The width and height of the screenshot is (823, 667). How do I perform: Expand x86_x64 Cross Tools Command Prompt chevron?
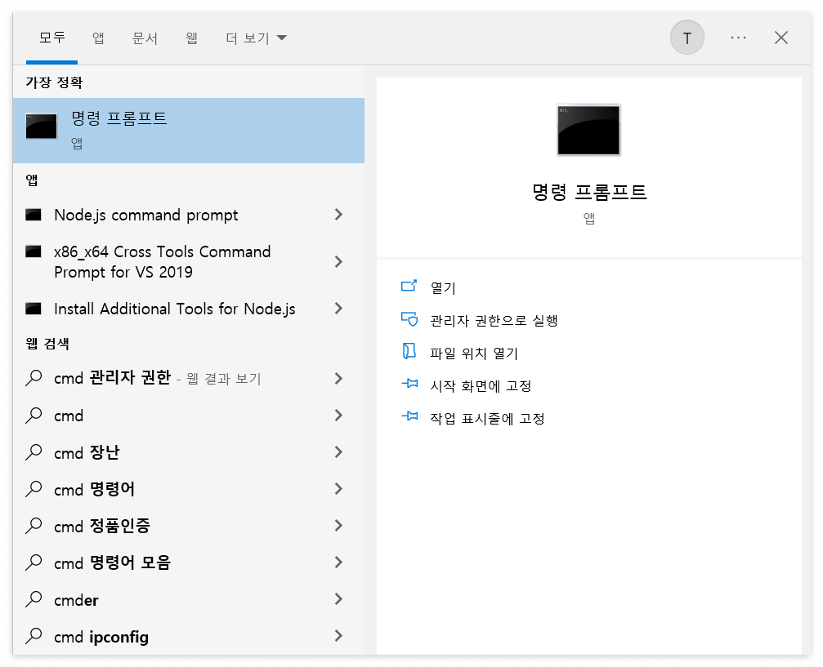[x=338, y=262]
